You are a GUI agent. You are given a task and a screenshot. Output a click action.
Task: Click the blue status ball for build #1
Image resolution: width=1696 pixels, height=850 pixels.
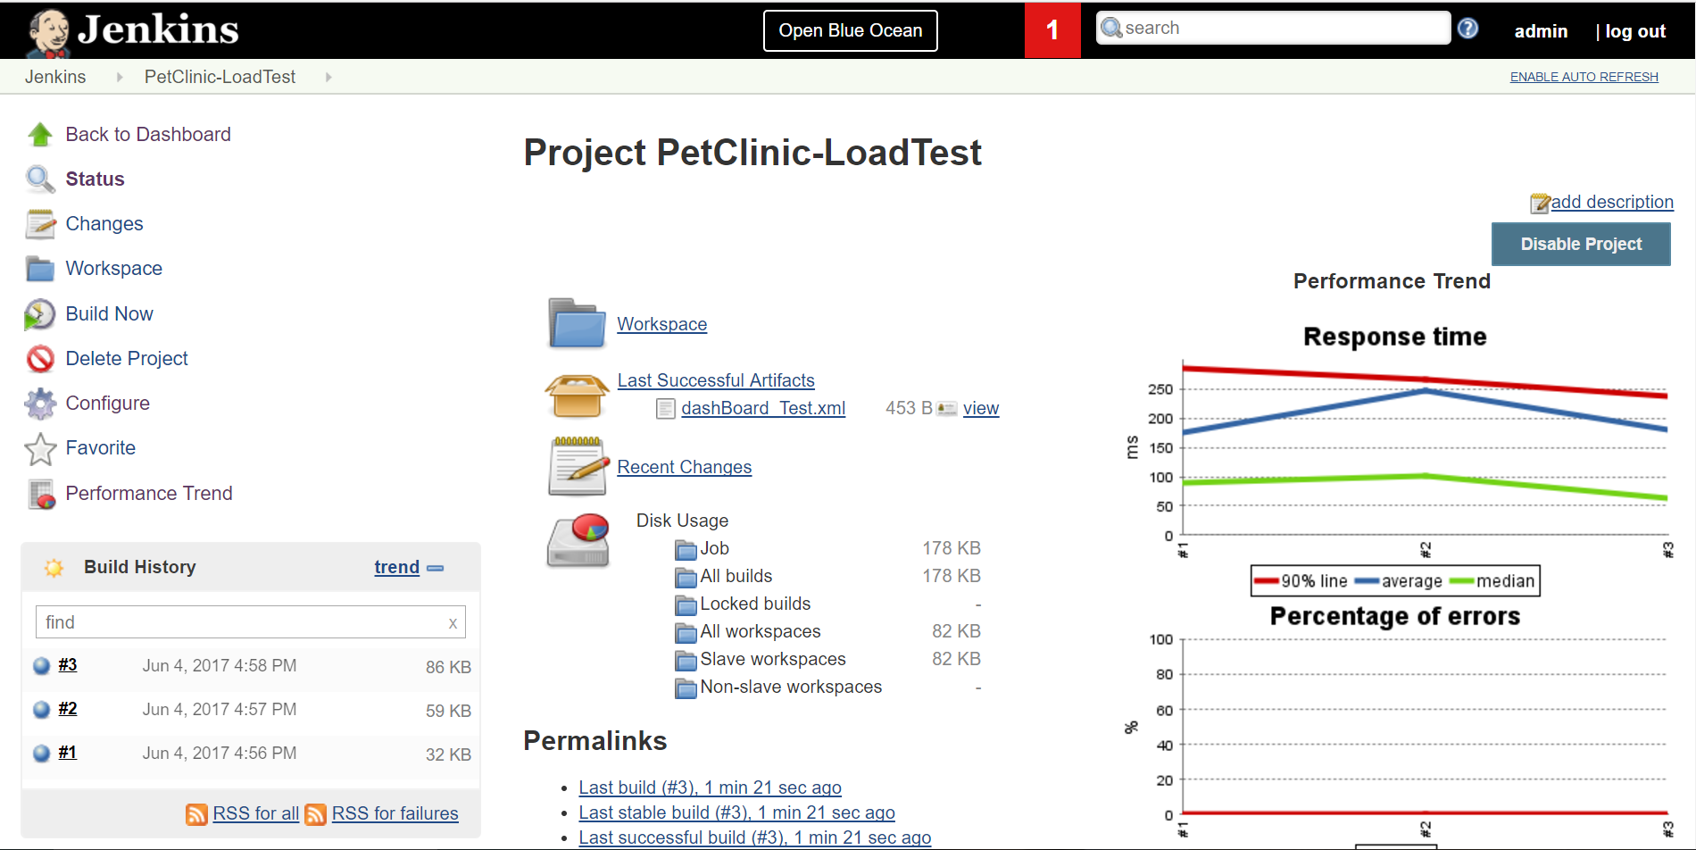41,753
